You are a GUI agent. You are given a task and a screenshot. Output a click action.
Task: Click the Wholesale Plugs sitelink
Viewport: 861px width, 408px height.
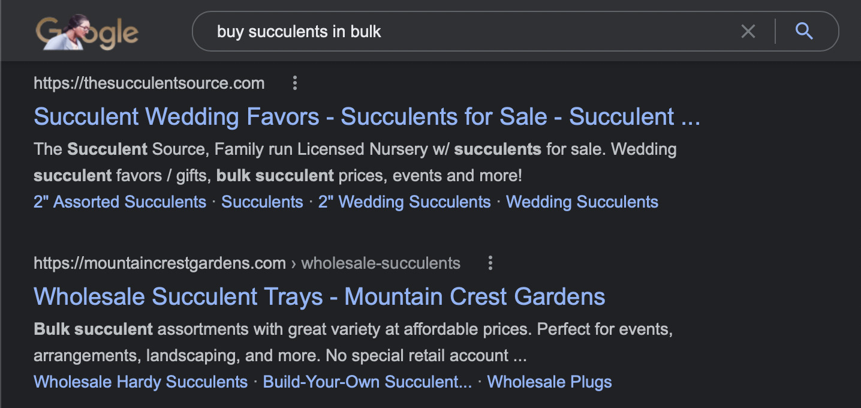click(x=549, y=382)
